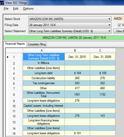Click the Long-term debt cell

click(x=44, y=73)
